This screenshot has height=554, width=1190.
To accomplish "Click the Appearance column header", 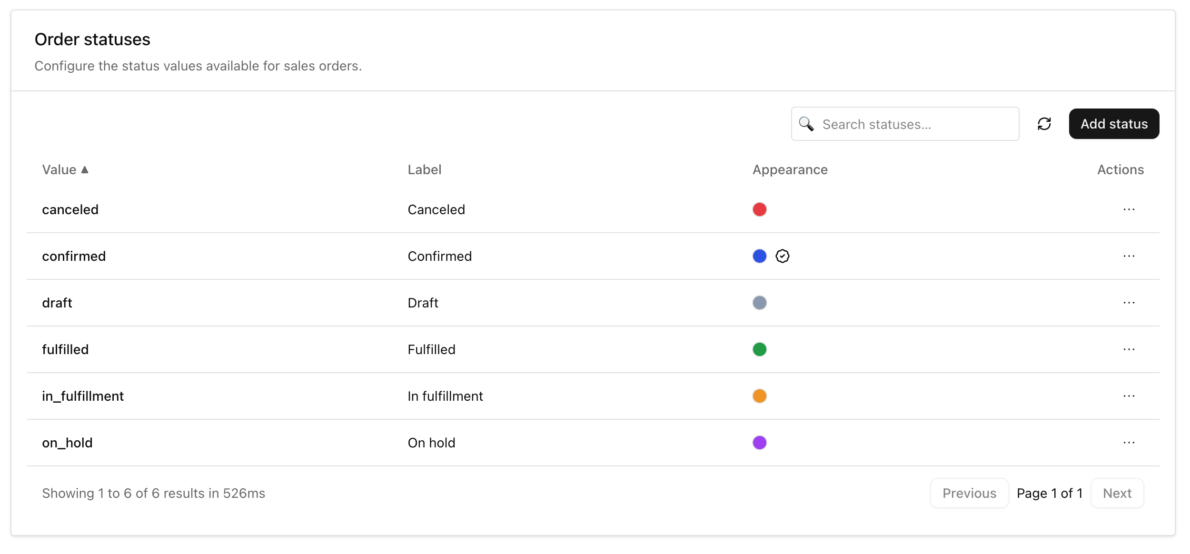I will [x=790, y=169].
